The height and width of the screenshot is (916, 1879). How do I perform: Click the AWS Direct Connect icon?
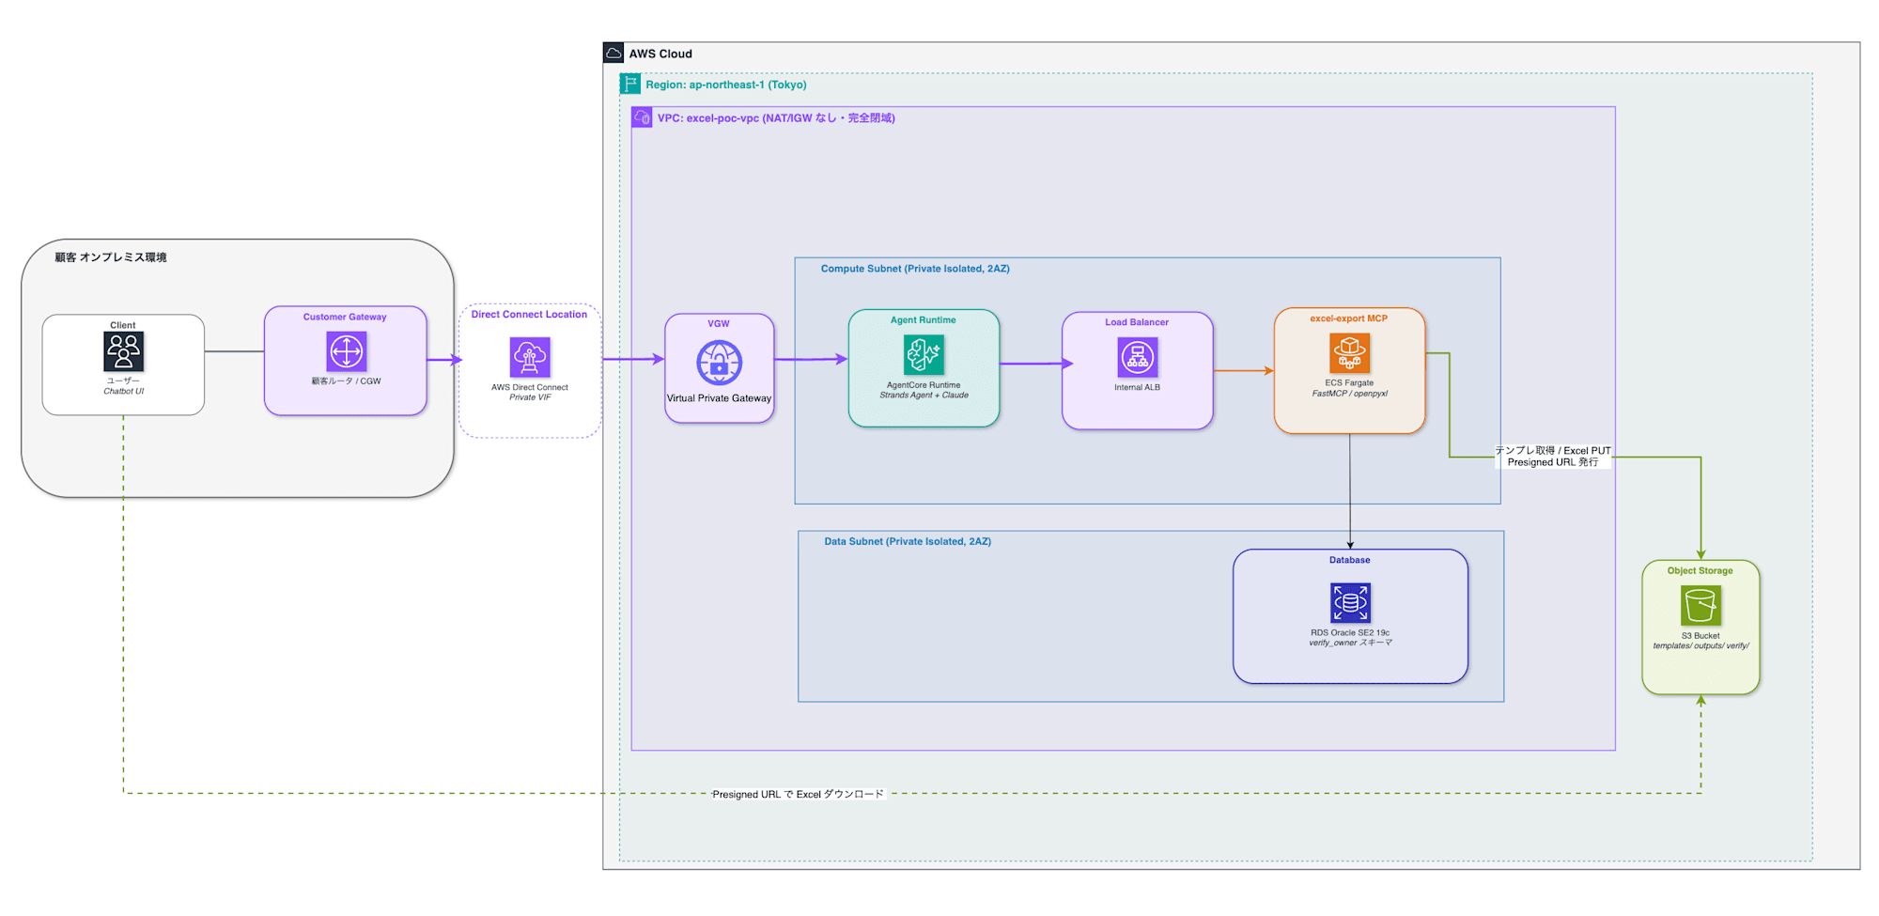[x=530, y=358]
